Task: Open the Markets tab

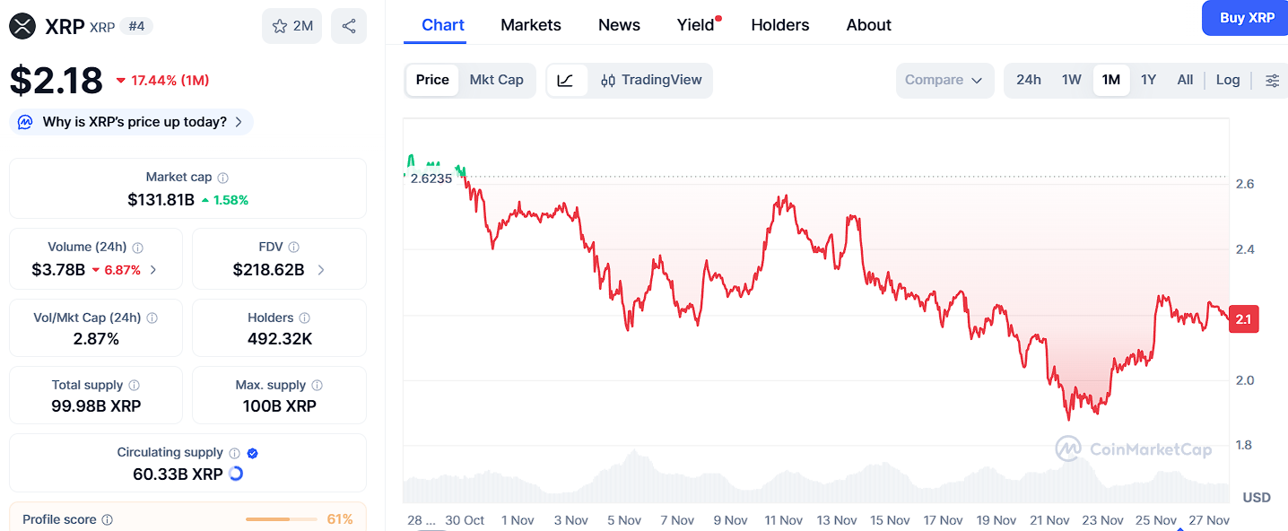Action: pos(531,25)
